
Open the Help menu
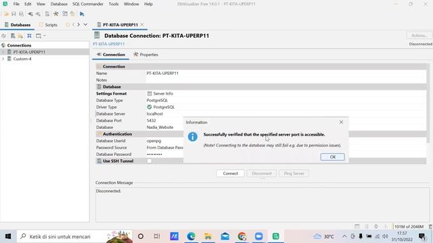pyautogui.click(x=148, y=4)
